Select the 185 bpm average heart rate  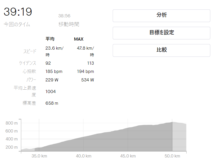click(x=54, y=71)
